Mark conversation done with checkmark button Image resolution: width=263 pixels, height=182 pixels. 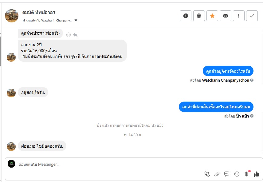pos(252,16)
